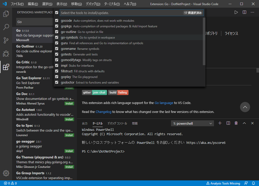Install the Go Doc extension
259x186 pixels.
pos(69,104)
